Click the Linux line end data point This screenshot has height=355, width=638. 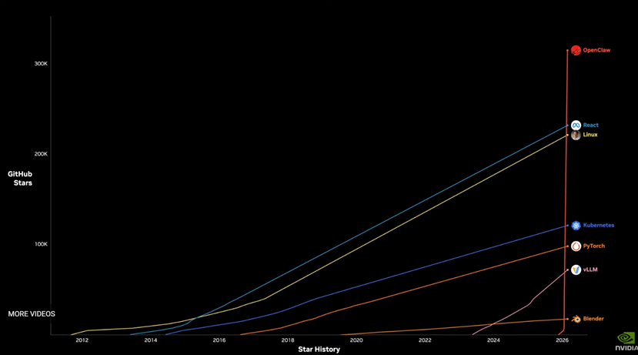pos(568,136)
